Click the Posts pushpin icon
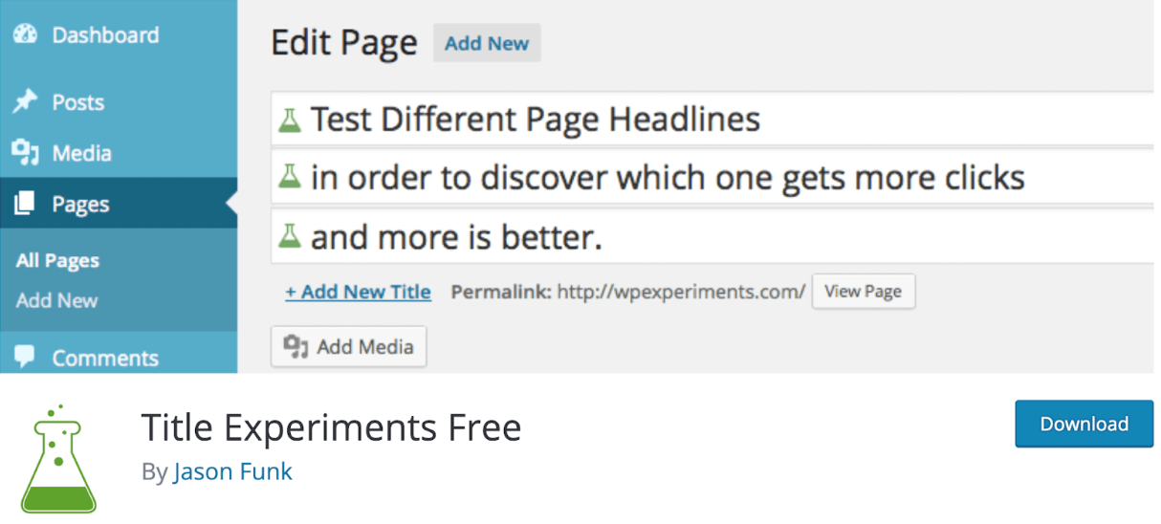Image resolution: width=1161 pixels, height=524 pixels. pyautogui.click(x=25, y=101)
